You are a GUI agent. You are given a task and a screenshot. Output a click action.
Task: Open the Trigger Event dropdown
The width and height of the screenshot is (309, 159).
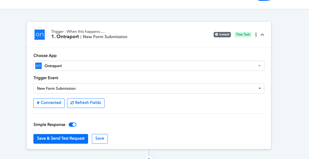point(149,88)
